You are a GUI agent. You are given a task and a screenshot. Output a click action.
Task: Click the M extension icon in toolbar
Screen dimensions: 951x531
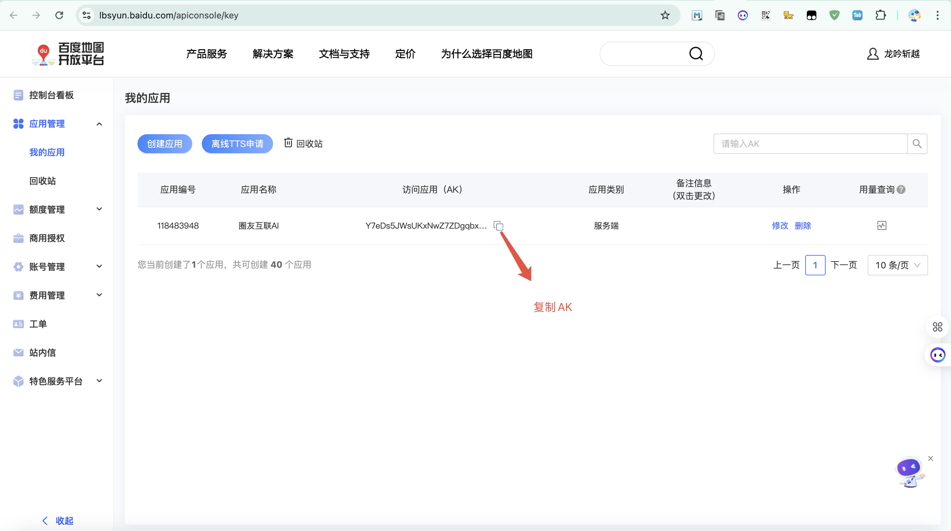[697, 15]
